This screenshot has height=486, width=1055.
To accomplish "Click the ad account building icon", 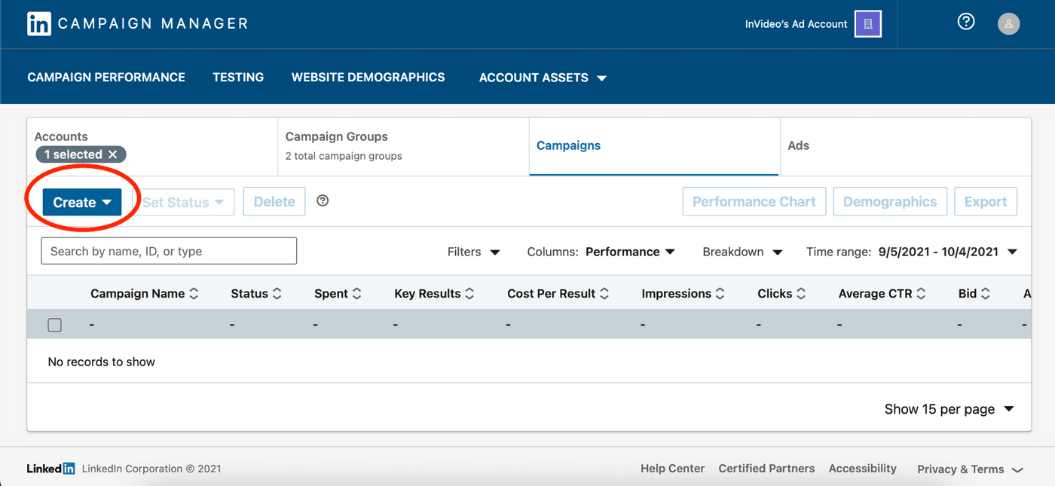I will coord(868,23).
